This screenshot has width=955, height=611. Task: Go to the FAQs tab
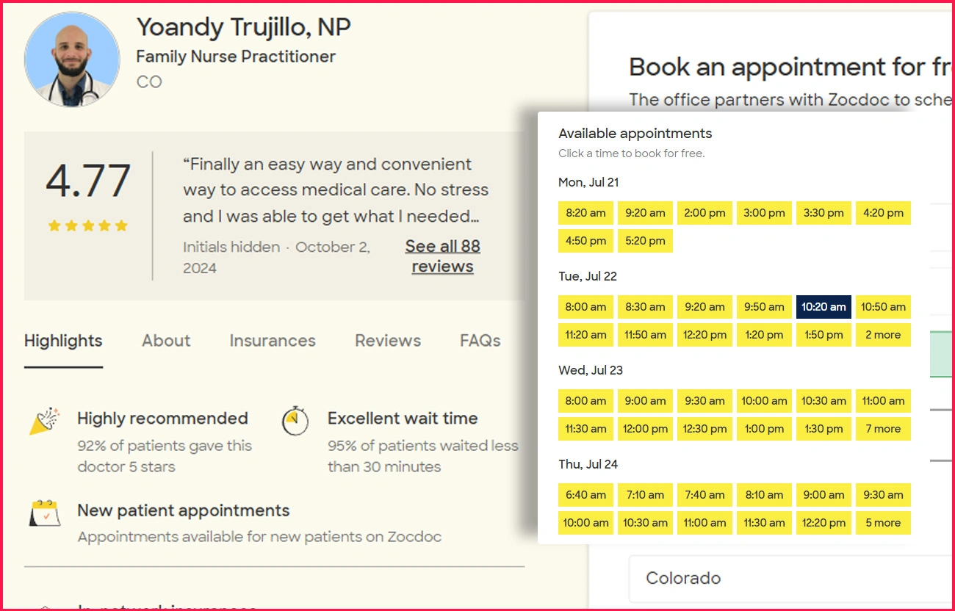coord(480,341)
